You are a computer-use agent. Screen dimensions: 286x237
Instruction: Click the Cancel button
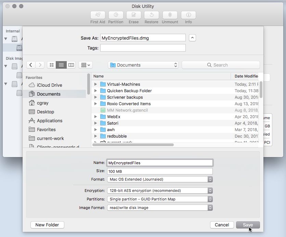point(222,225)
